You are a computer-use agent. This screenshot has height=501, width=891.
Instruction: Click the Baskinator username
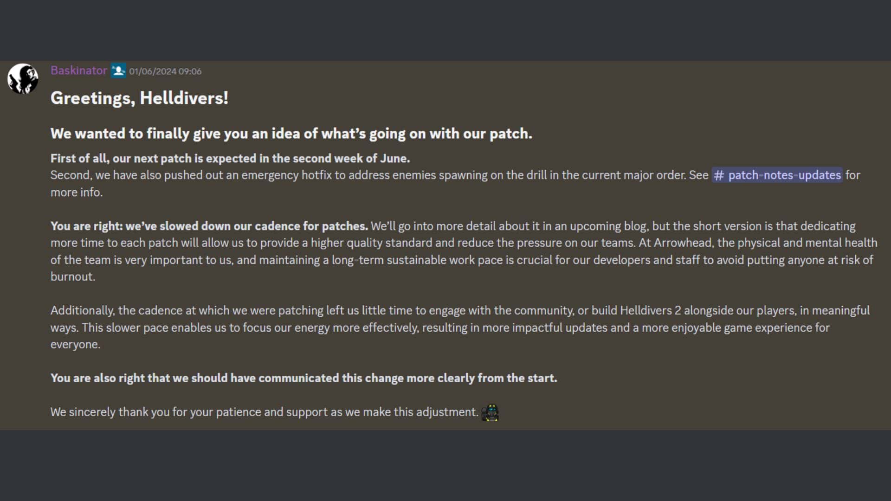(x=79, y=71)
